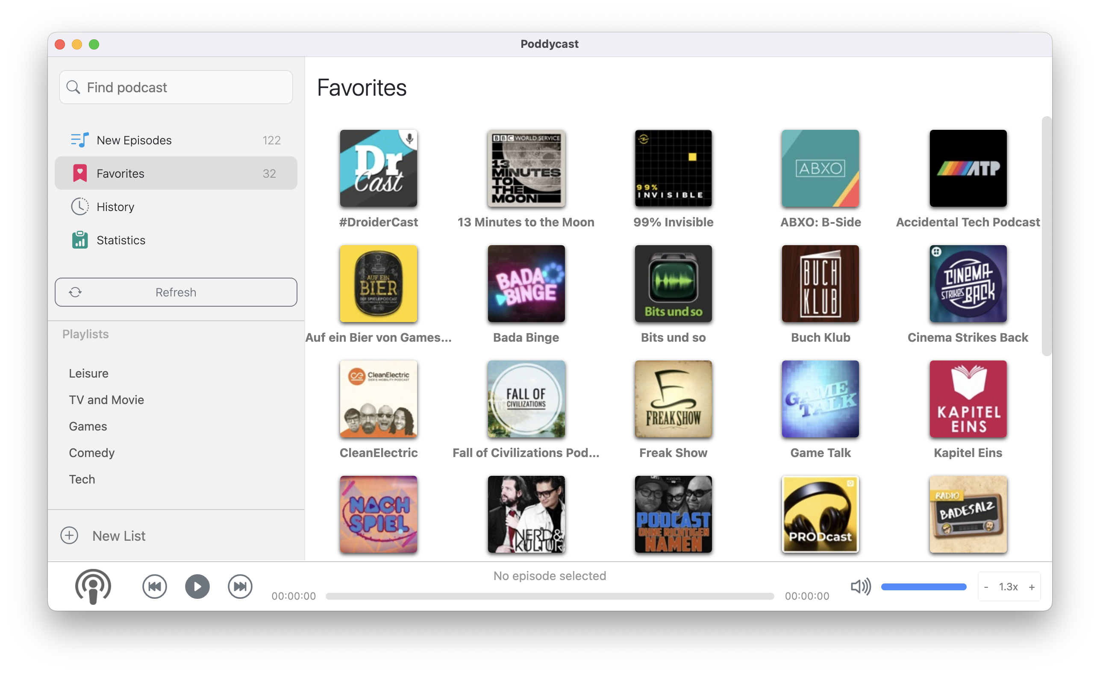Click the "1.3x" playback speed value
1100x674 pixels.
(1009, 586)
